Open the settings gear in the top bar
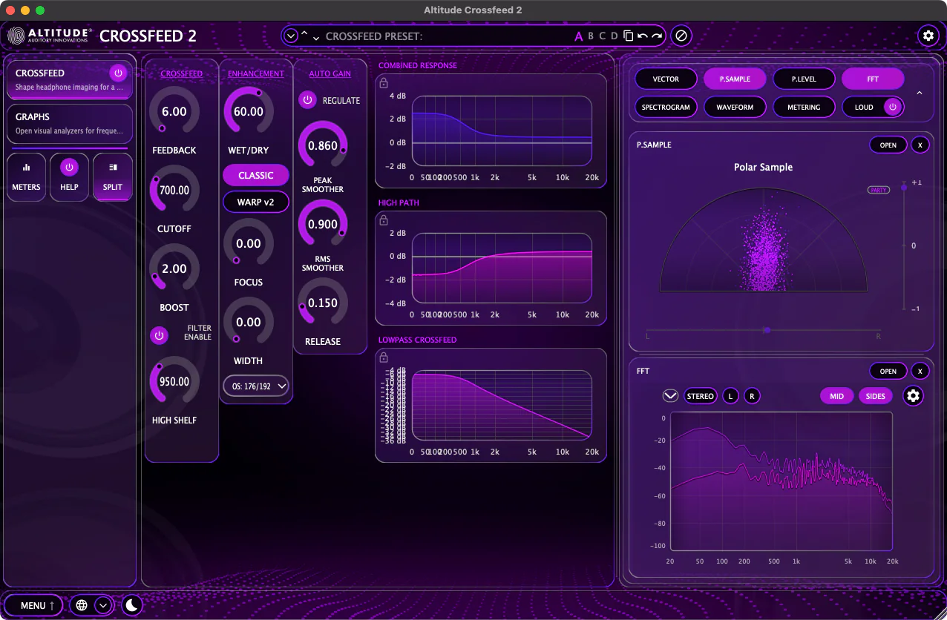The width and height of the screenshot is (947, 620). pos(927,35)
